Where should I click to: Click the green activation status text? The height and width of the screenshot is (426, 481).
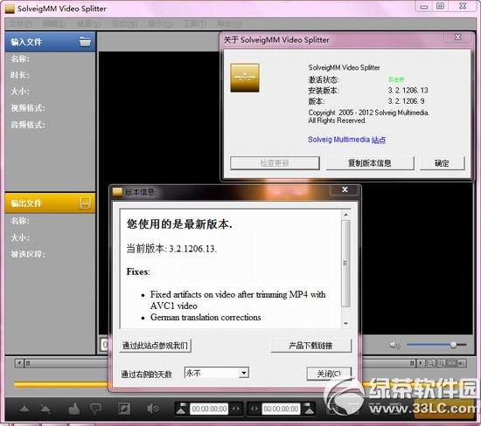click(x=396, y=79)
